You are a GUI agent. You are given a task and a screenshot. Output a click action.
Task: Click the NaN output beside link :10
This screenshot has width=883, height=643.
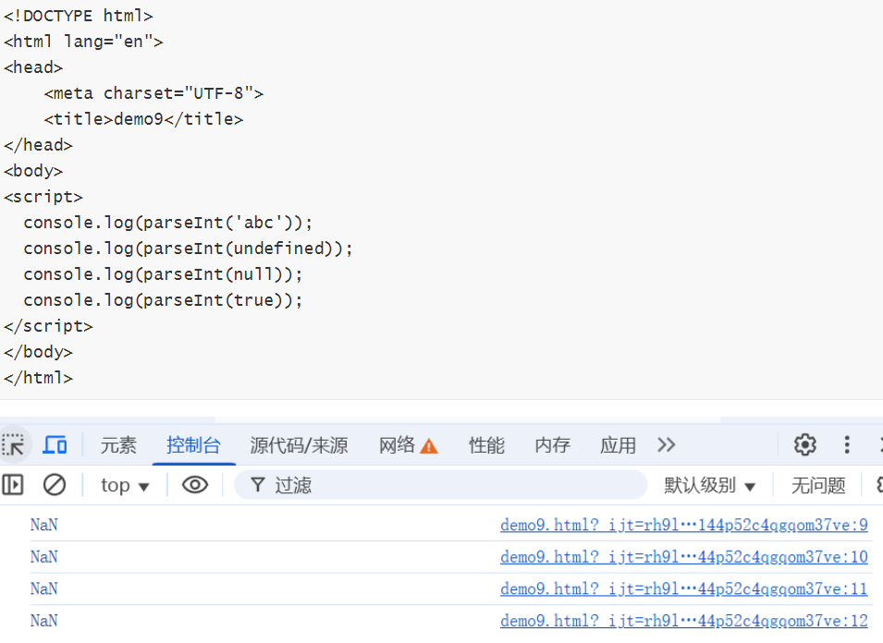pyautogui.click(x=44, y=557)
